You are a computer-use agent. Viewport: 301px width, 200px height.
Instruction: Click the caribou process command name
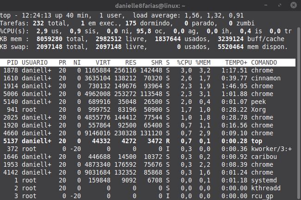coord(264,157)
